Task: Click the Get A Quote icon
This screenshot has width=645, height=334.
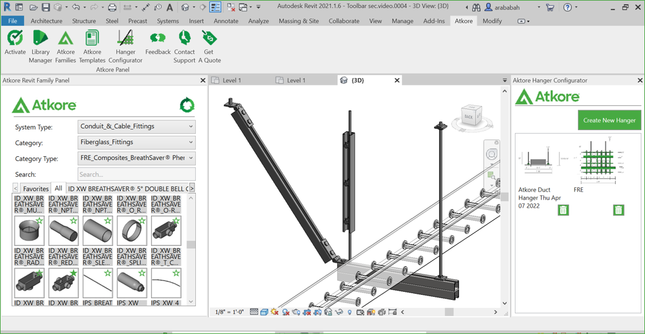Action: point(209,39)
